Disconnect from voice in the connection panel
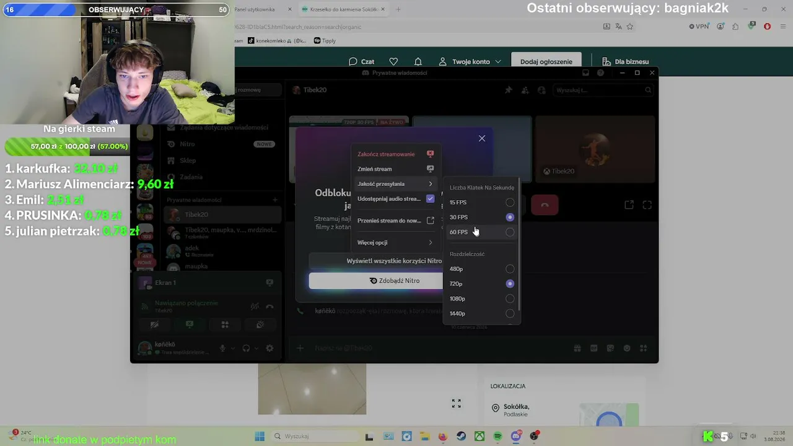 coord(269,306)
